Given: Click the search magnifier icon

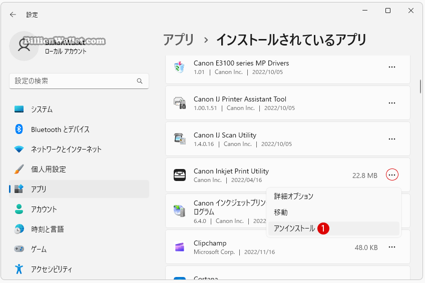Looking at the screenshot, I should pos(140,81).
